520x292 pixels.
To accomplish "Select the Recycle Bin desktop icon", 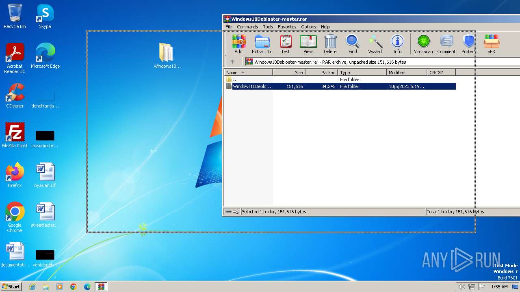I will pyautogui.click(x=15, y=16).
